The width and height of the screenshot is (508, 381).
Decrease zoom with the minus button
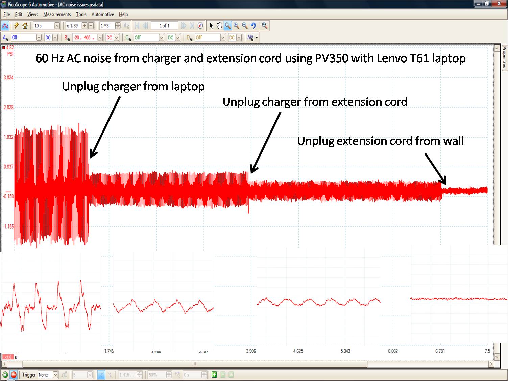[91, 26]
